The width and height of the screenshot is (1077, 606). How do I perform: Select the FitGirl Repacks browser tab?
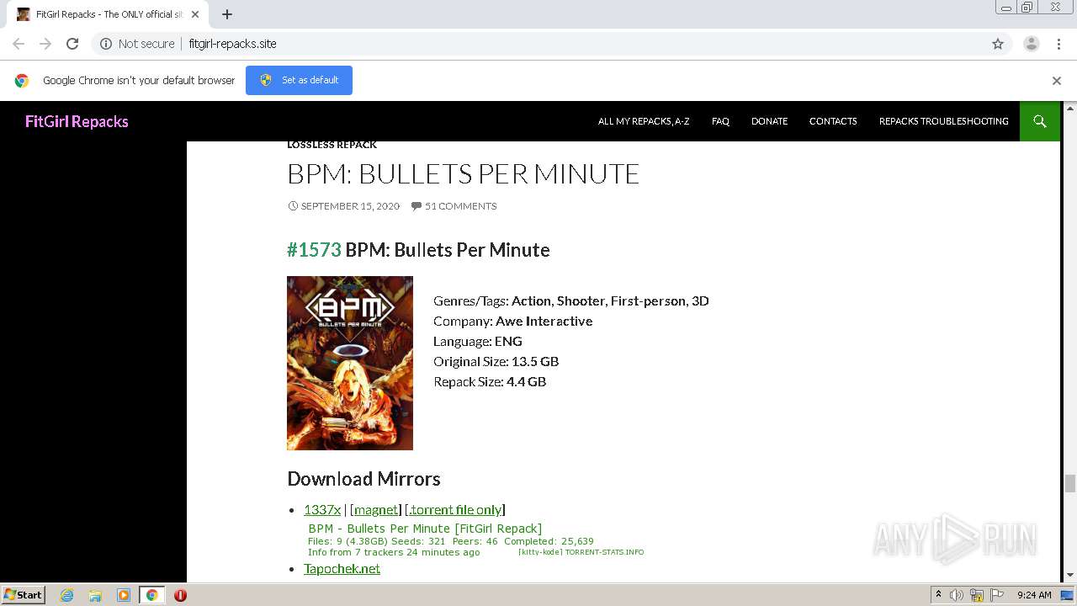tap(108, 14)
